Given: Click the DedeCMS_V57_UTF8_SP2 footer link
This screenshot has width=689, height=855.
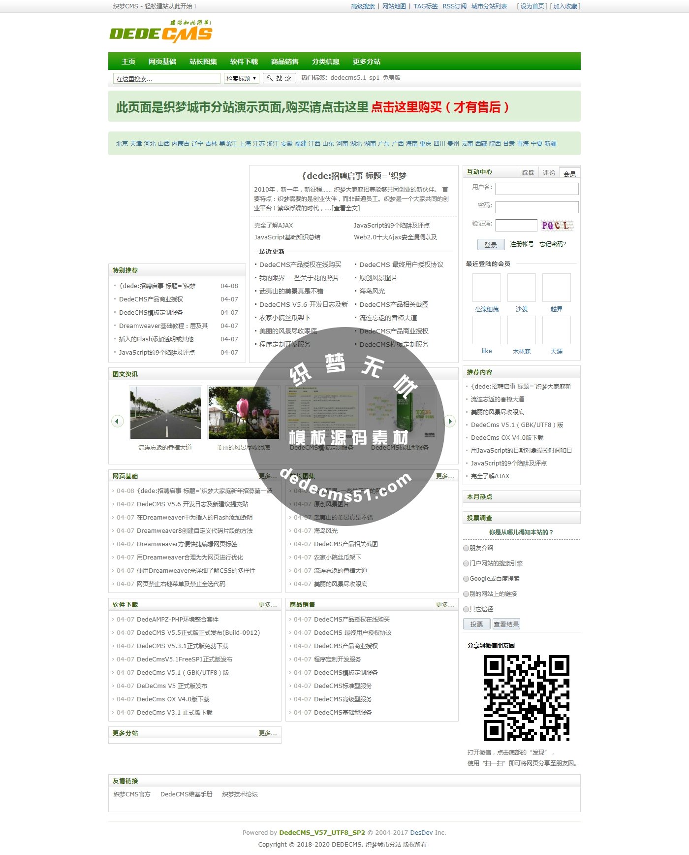Looking at the screenshot, I should 322,833.
